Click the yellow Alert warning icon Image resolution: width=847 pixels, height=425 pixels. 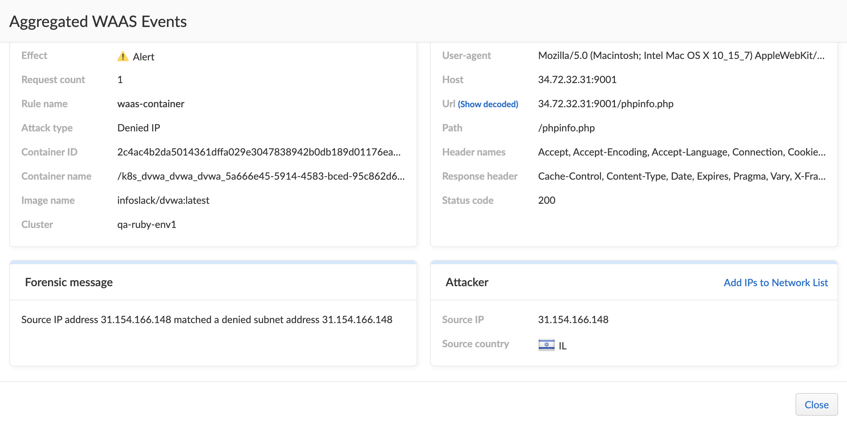point(123,56)
